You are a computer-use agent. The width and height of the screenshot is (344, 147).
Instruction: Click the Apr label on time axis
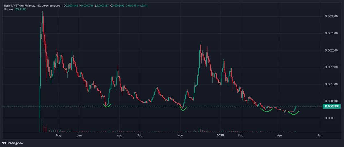[279, 135]
